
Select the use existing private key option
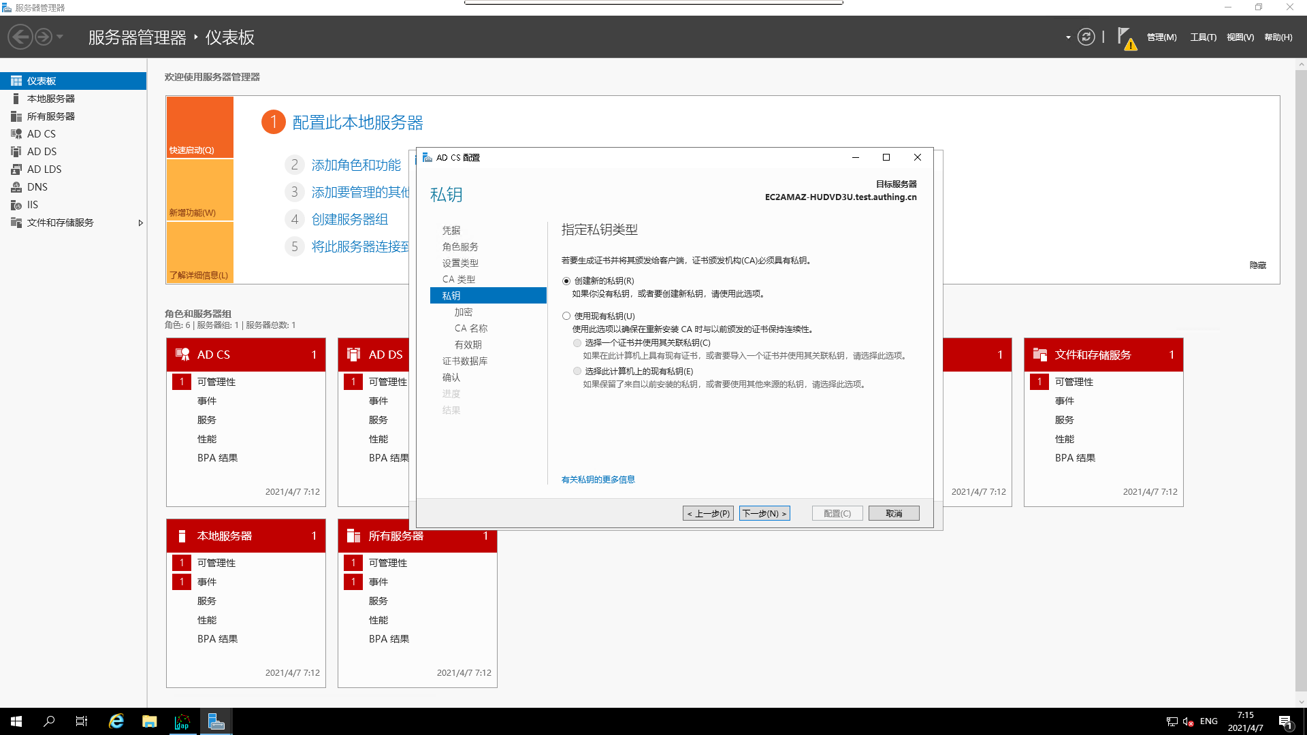coord(566,316)
